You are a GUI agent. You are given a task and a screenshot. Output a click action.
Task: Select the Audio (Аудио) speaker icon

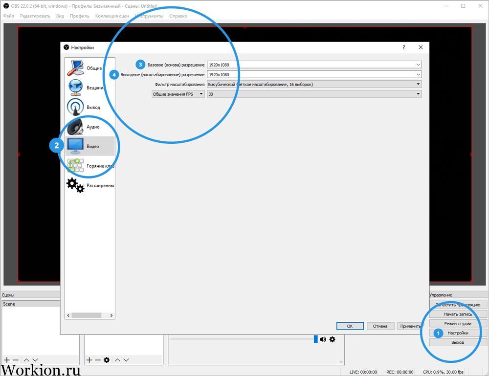click(75, 127)
